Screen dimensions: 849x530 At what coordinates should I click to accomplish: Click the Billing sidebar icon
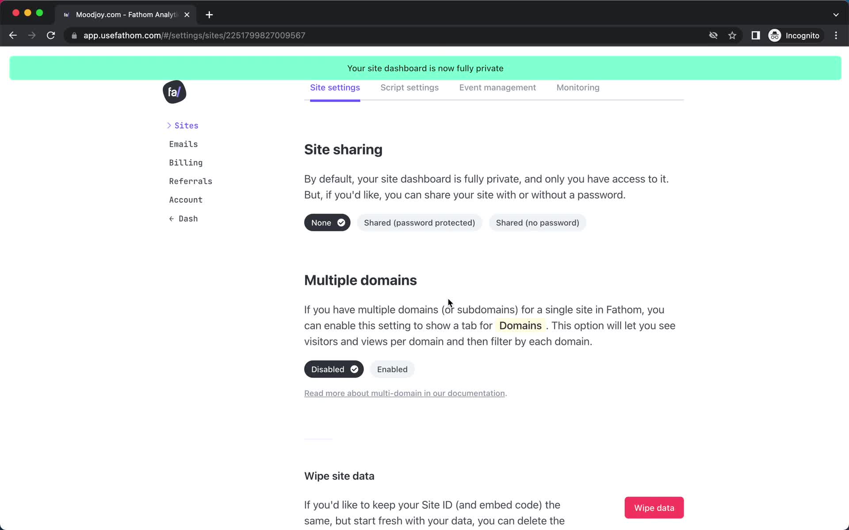tap(186, 163)
